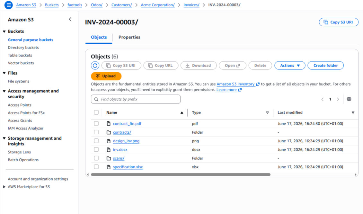Click external link icon after Learn more
Viewport: 363px width, 214px height.
240,90
